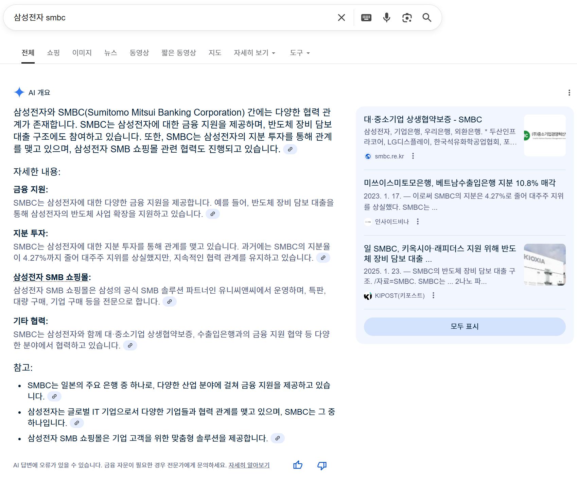Open three-dot menu next to smbc.re.kr
Viewport: 577px width, 480px height.
pyautogui.click(x=413, y=156)
